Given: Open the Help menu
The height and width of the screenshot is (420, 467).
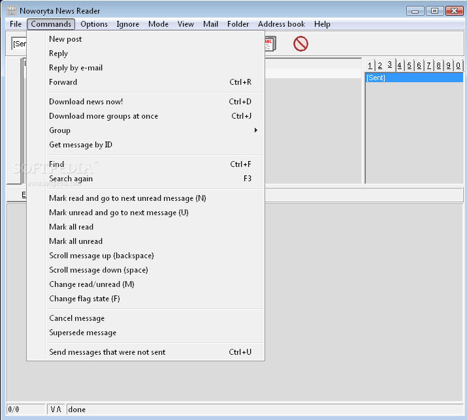Looking at the screenshot, I should [x=322, y=24].
